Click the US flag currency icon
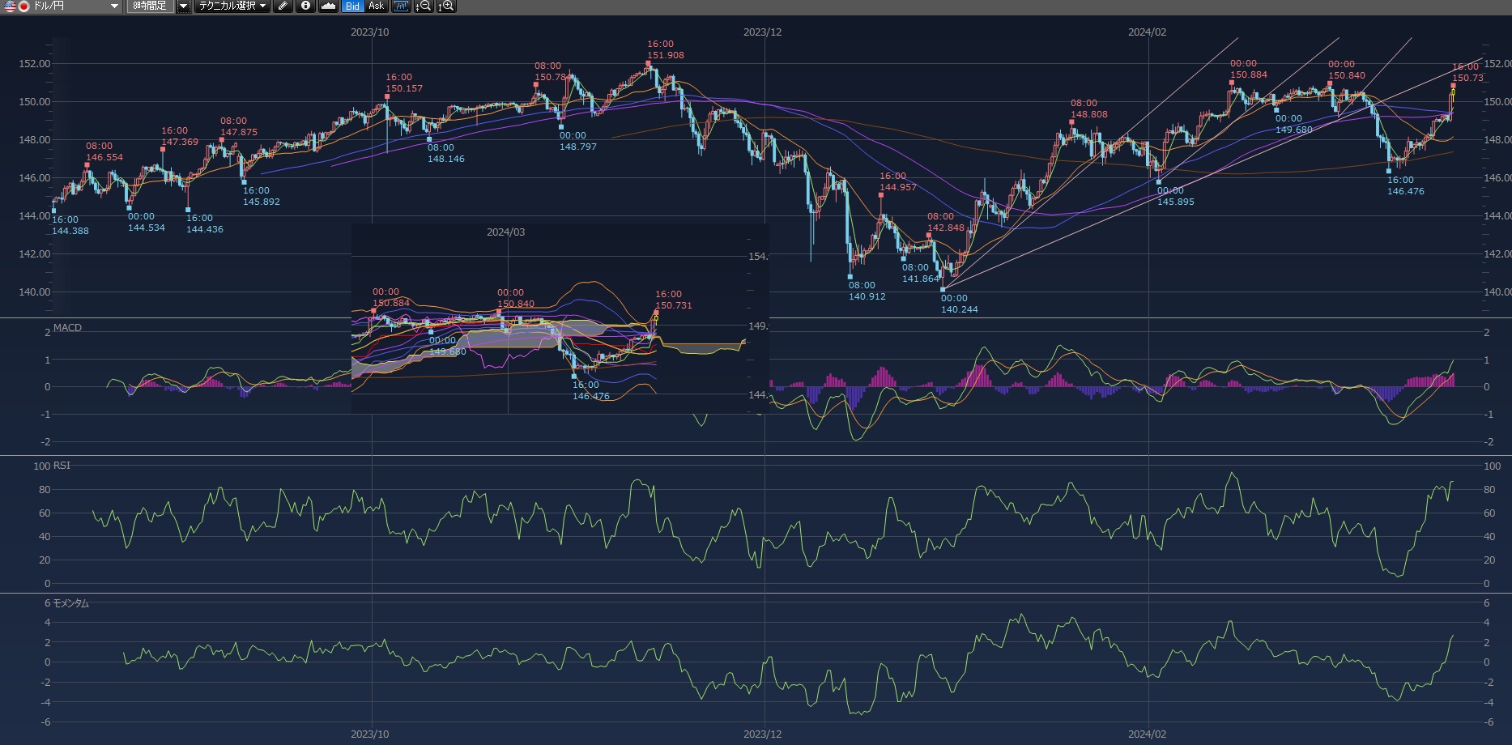Viewport: 1512px width, 745px height. 11,6
